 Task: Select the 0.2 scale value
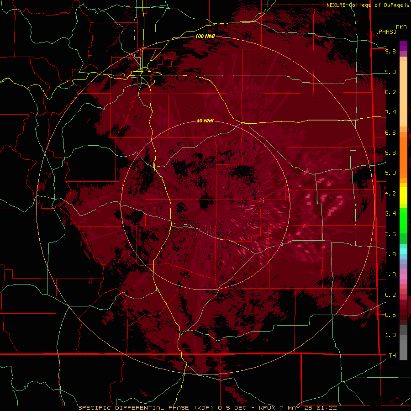coord(390,295)
